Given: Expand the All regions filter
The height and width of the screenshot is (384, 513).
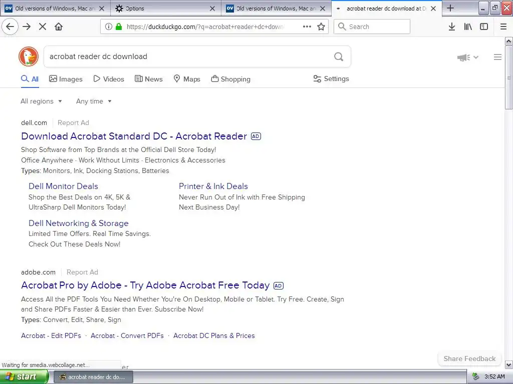Looking at the screenshot, I should (41, 101).
